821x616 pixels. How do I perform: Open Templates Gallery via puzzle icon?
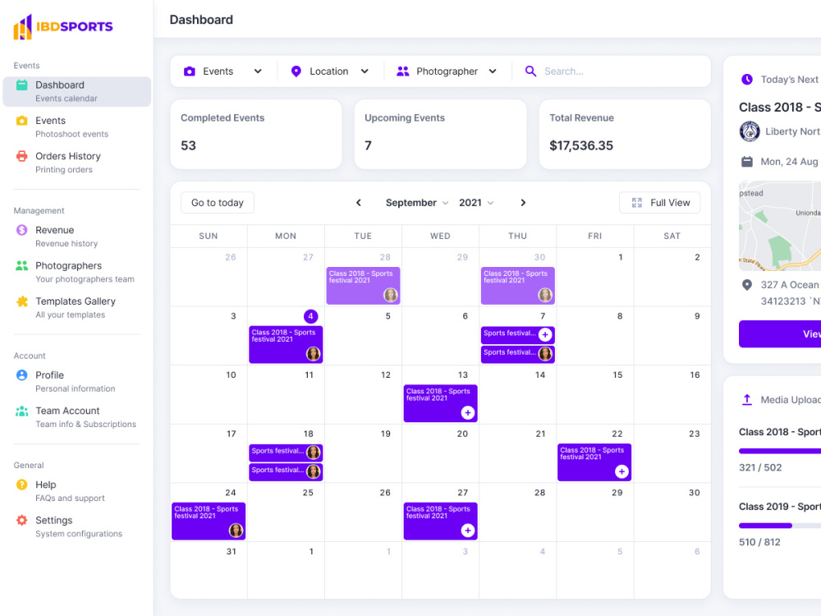[22, 301]
